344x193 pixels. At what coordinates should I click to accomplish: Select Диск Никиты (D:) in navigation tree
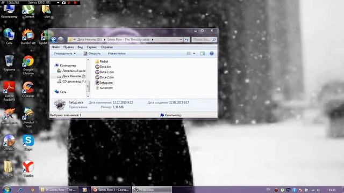pos(71,76)
